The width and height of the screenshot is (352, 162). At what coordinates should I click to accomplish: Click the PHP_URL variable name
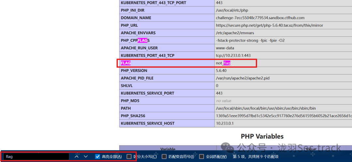(x=129, y=25)
